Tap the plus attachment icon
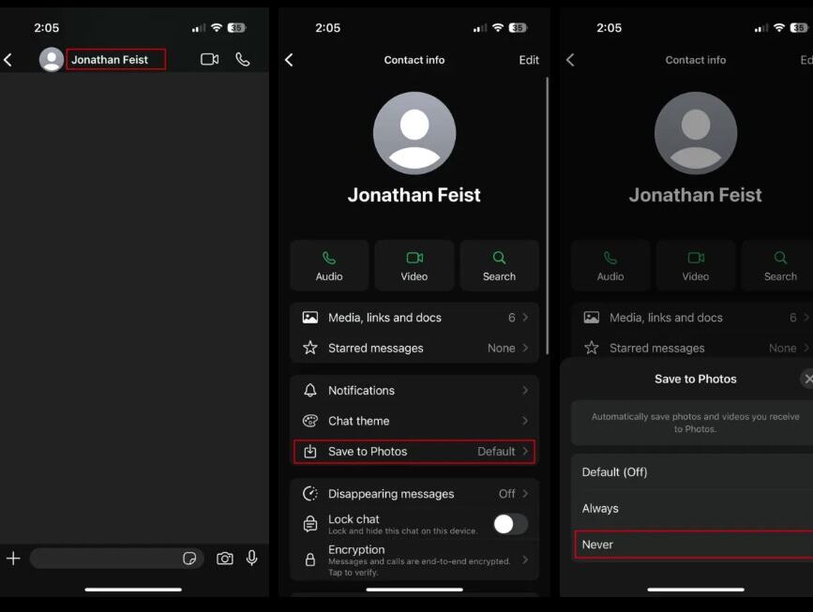 coord(13,558)
